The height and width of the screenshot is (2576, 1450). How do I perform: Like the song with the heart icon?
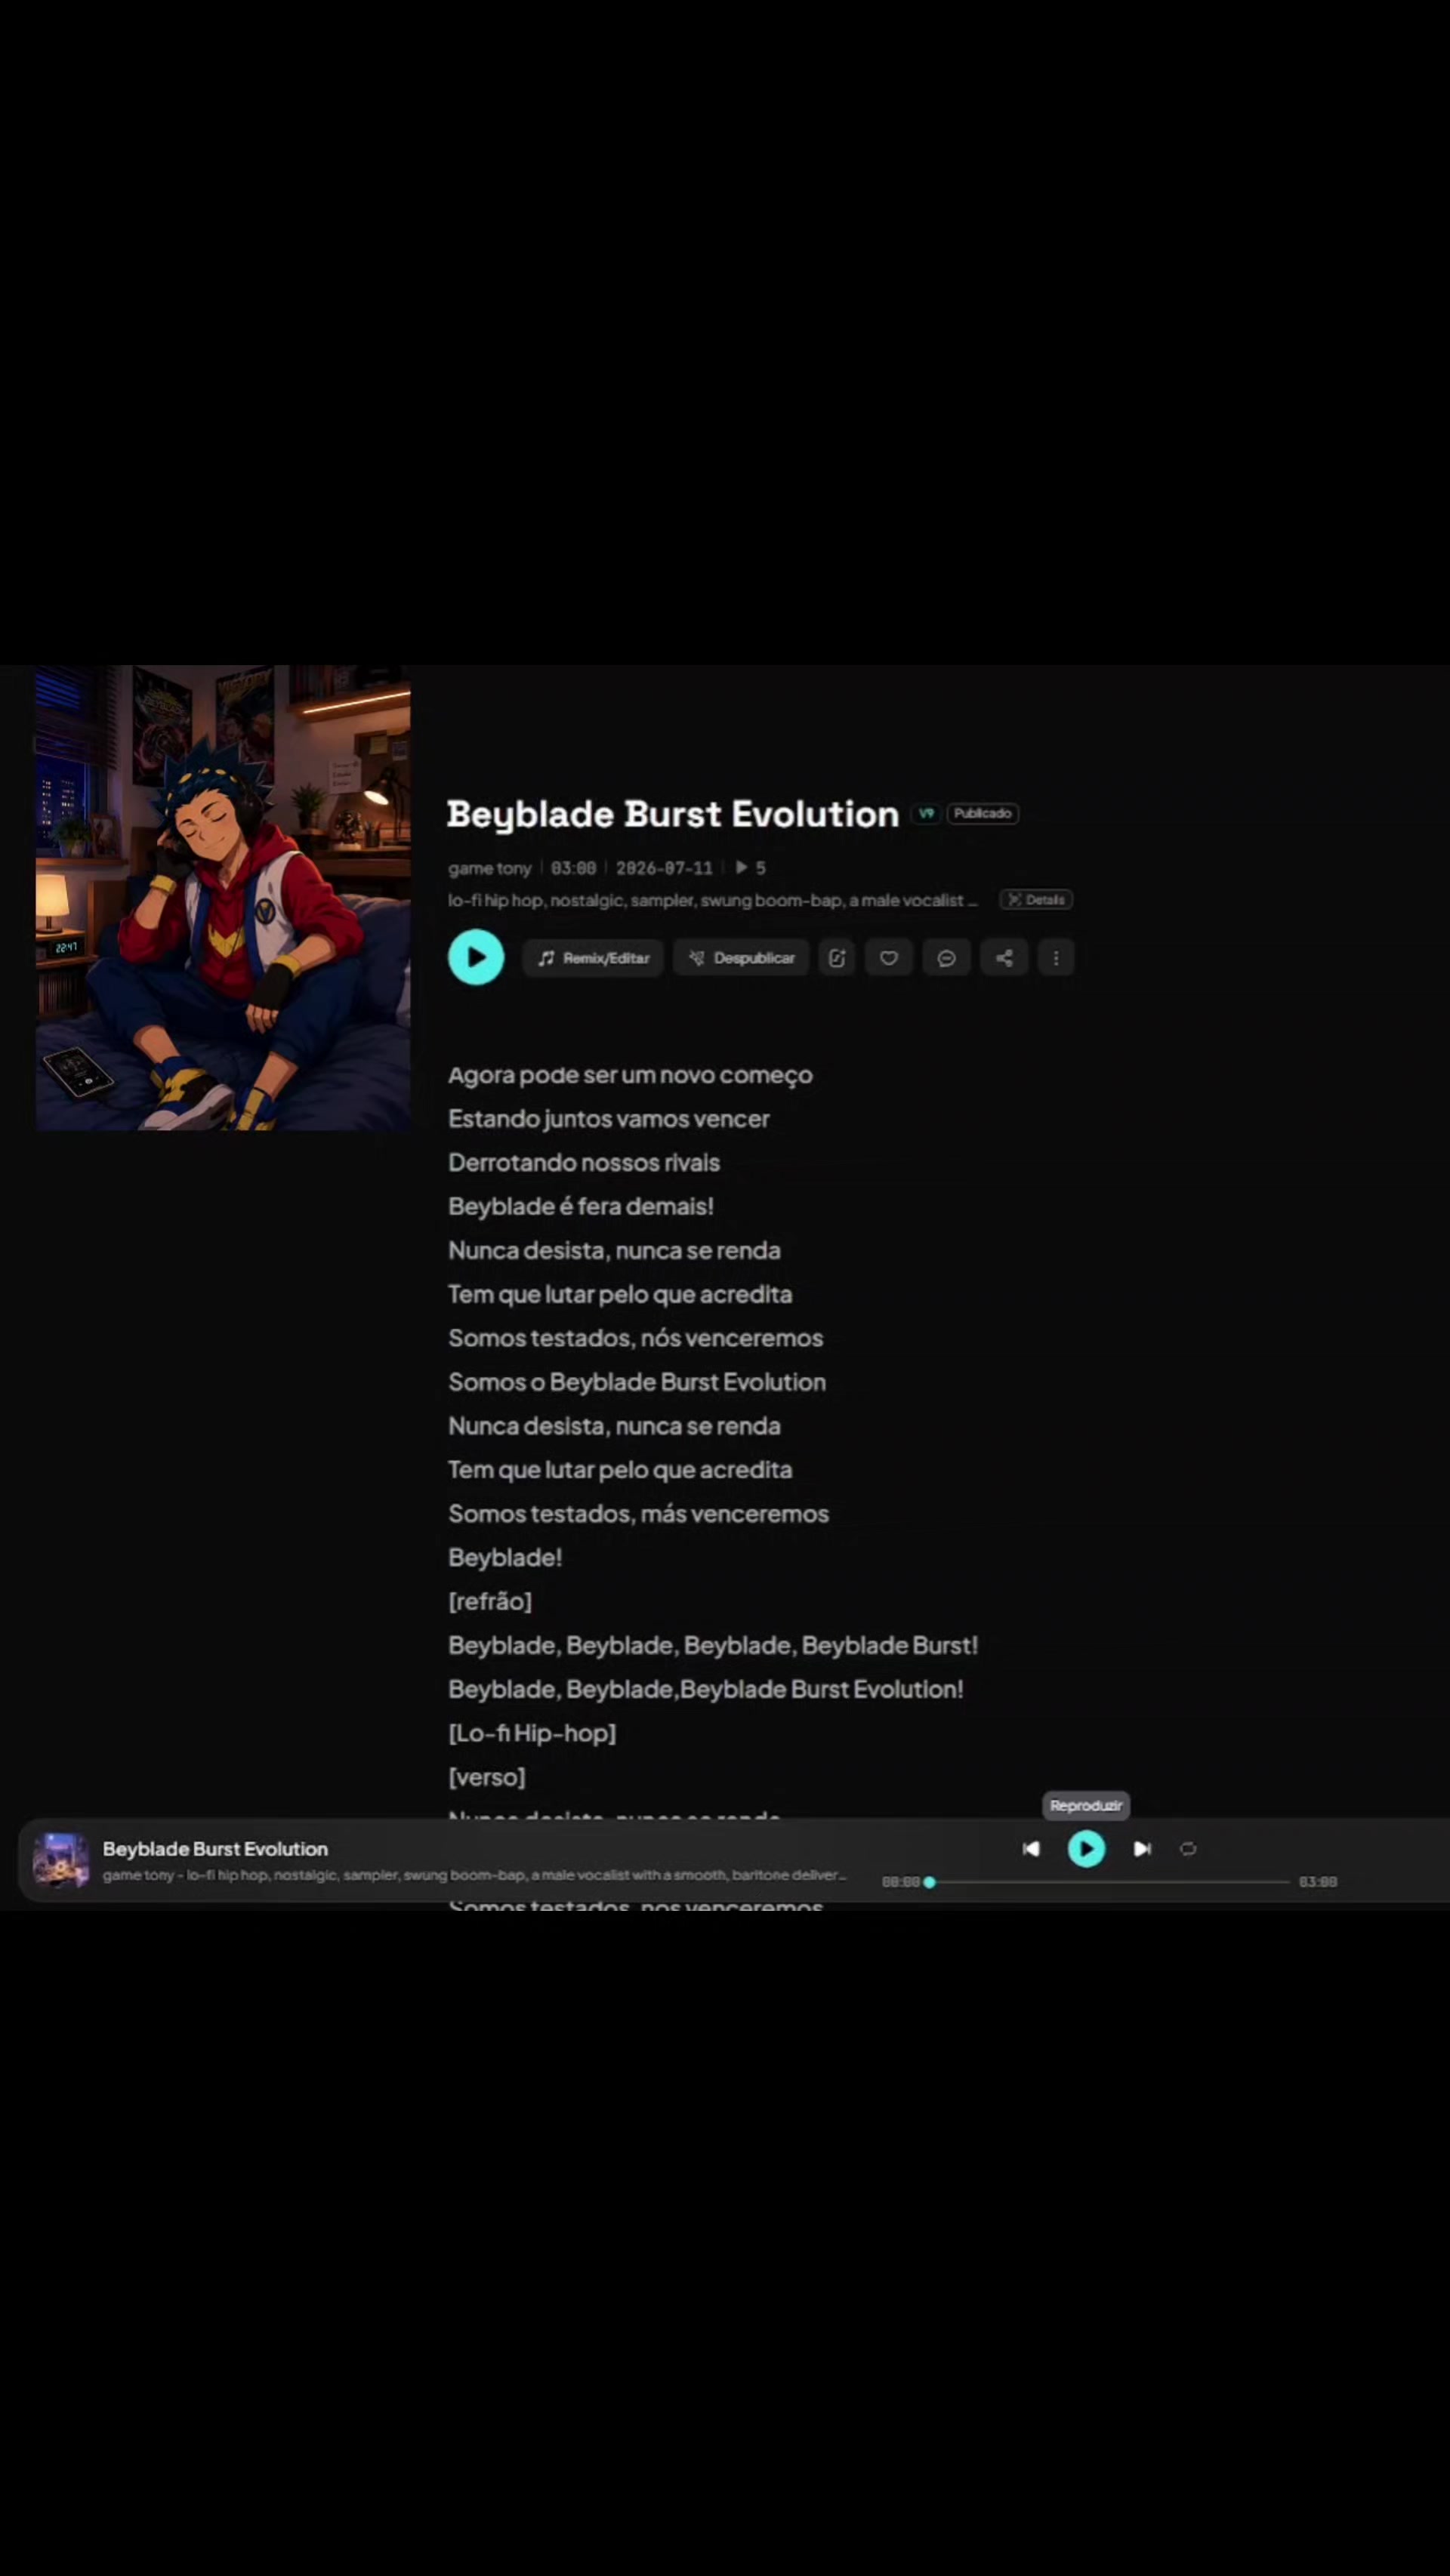(x=889, y=958)
